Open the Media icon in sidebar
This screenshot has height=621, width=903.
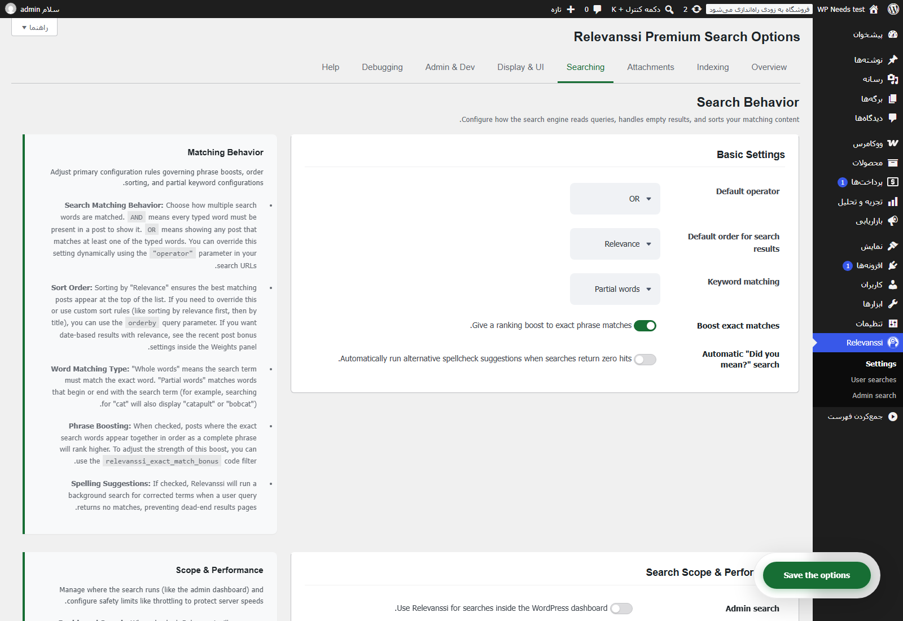pyautogui.click(x=893, y=79)
